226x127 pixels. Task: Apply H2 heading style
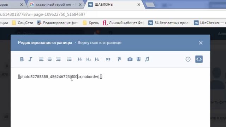point(89,59)
